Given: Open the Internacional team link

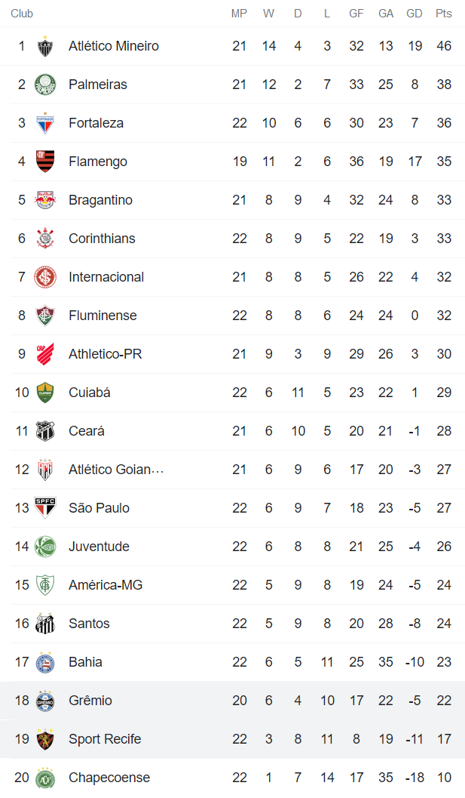Looking at the screenshot, I should click(106, 277).
